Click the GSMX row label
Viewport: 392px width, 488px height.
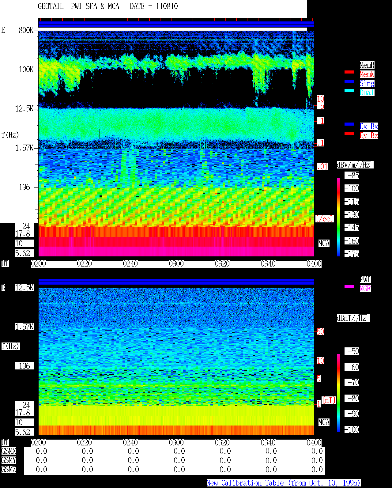[9, 451]
